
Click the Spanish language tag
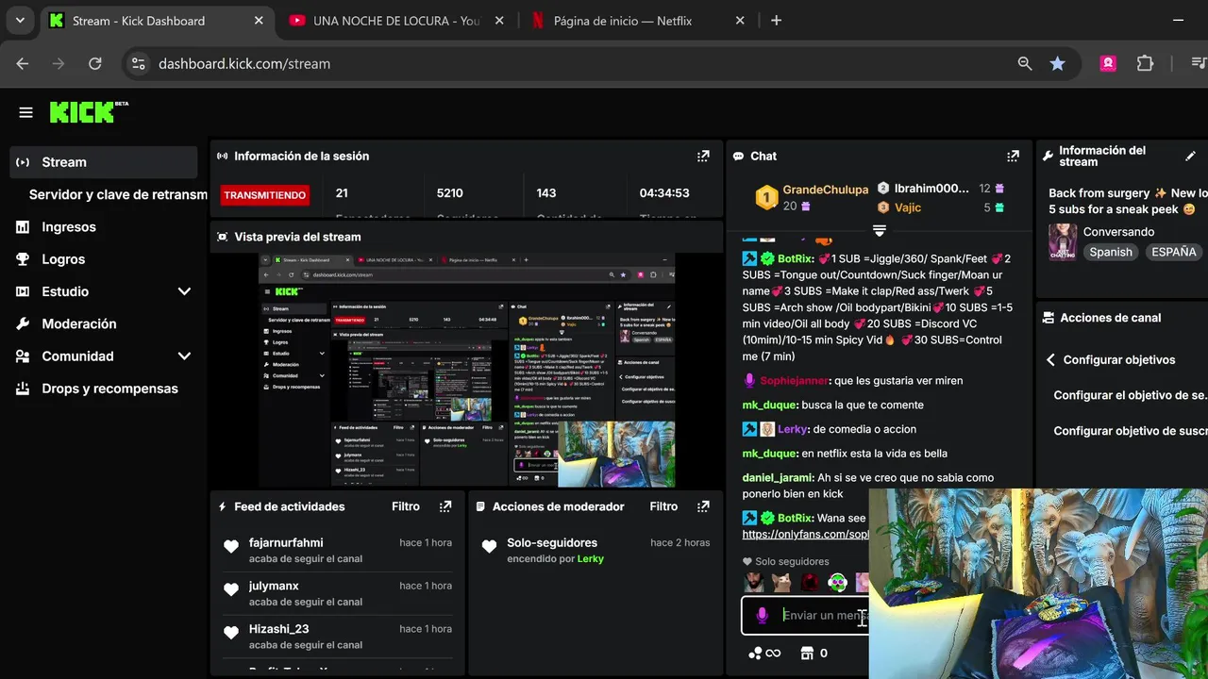tap(1111, 252)
